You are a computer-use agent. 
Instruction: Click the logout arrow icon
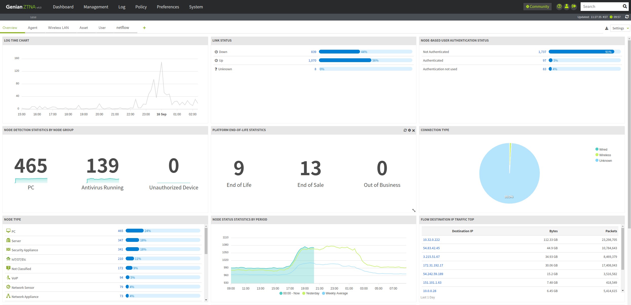point(574,7)
